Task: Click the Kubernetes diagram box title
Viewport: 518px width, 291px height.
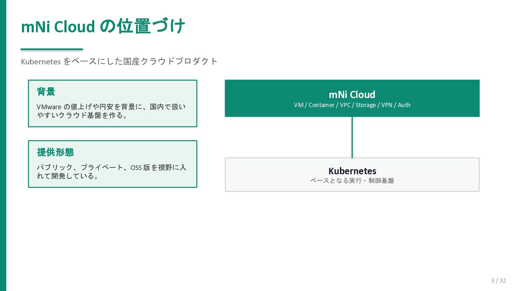Action: tap(352, 171)
